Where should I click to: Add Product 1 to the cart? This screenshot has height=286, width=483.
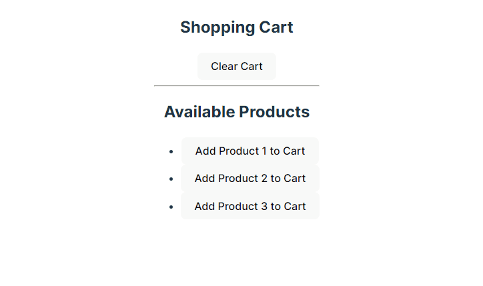click(250, 151)
